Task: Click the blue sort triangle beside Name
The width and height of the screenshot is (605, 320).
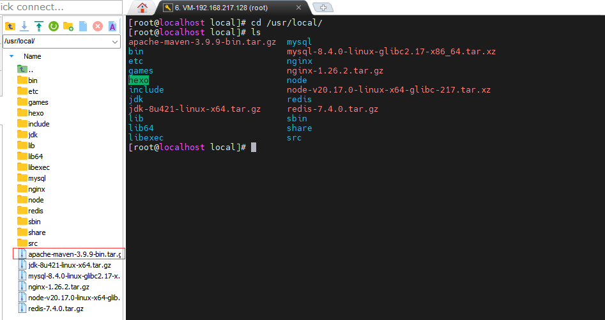Action: click(11, 56)
